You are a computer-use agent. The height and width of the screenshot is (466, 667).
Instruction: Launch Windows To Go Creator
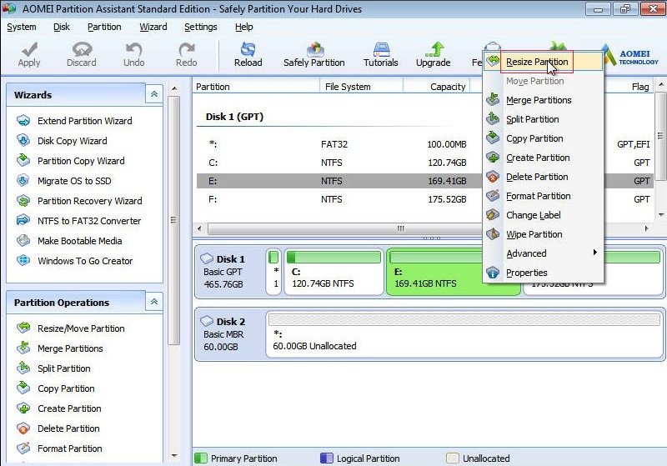74,261
